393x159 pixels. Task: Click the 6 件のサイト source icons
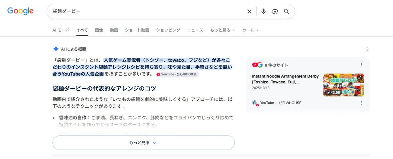click(x=257, y=65)
